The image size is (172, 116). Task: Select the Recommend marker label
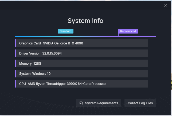coord(128,31)
